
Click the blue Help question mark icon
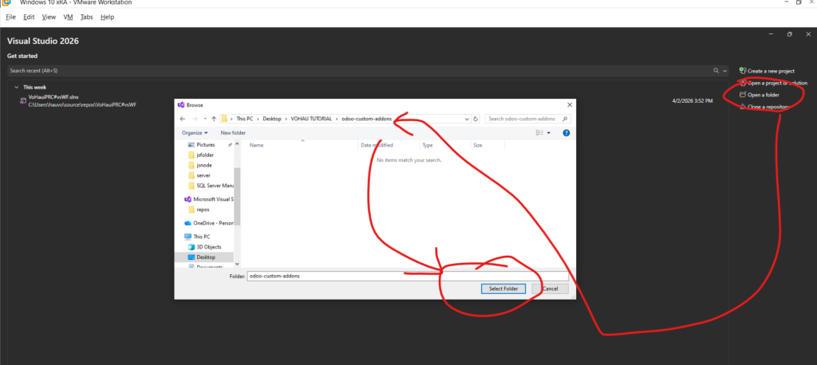click(566, 132)
